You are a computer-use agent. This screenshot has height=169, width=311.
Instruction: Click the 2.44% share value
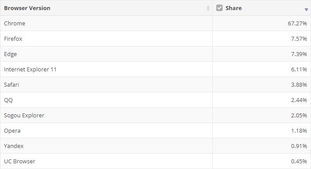pyautogui.click(x=299, y=100)
